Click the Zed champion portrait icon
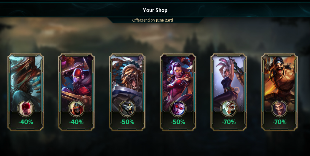 (x=76, y=108)
